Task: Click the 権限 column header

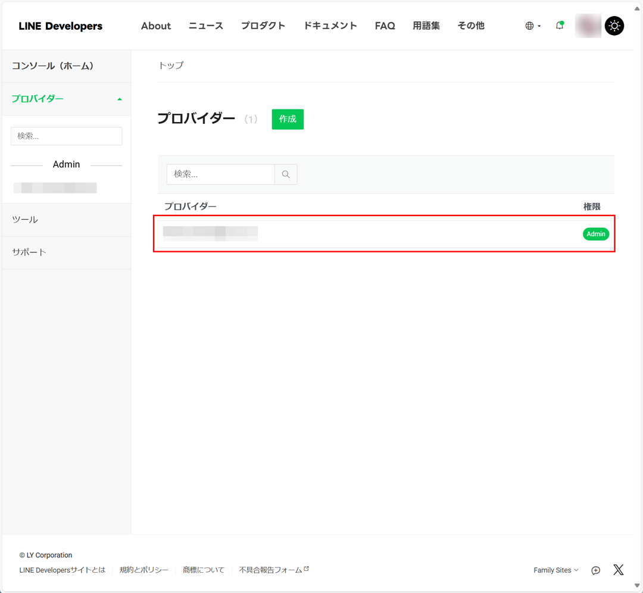Action: [592, 206]
